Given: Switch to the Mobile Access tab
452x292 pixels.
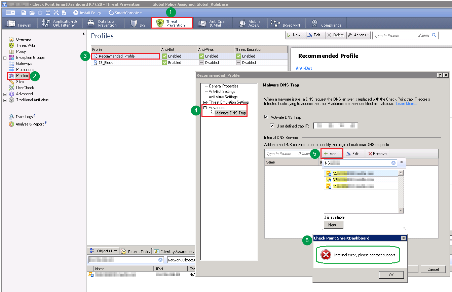Looking at the screenshot, I should click(x=250, y=23).
